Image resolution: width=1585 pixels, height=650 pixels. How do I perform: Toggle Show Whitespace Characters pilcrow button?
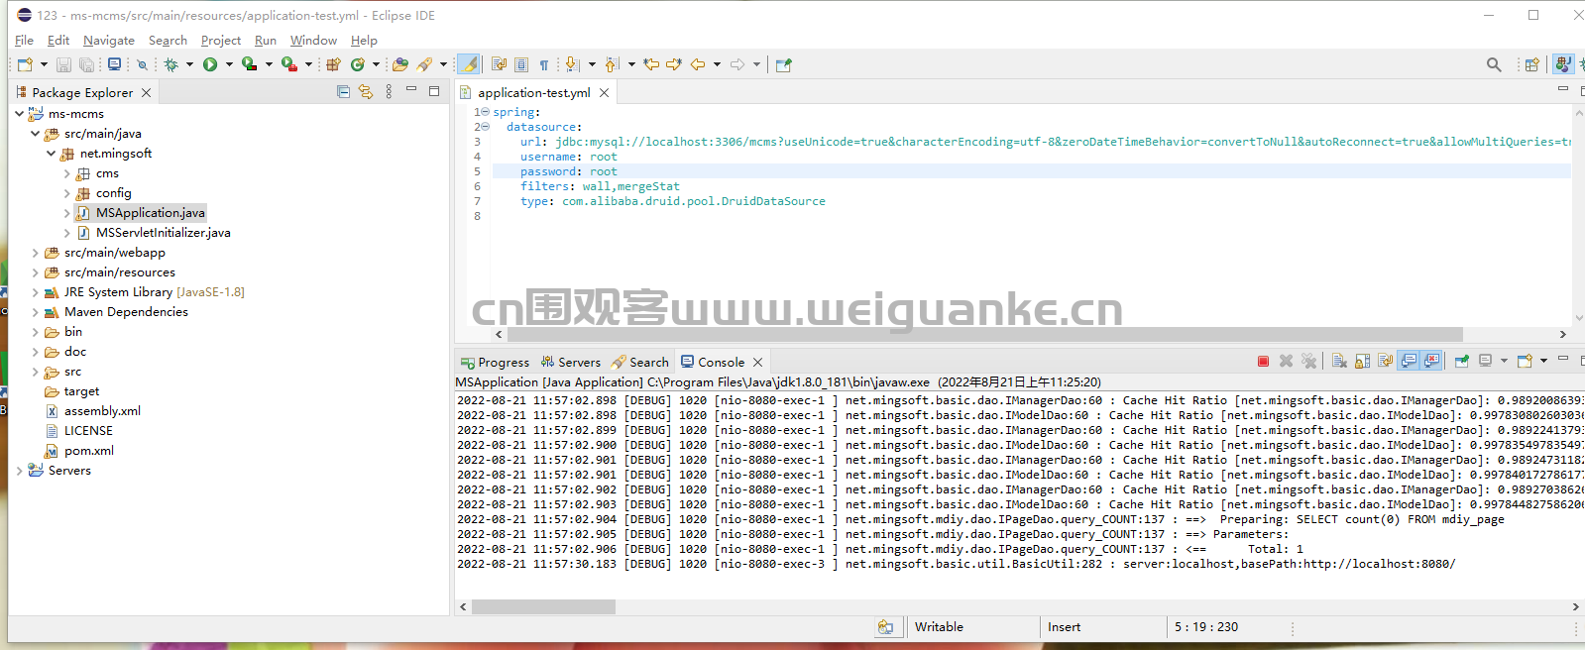pyautogui.click(x=544, y=64)
